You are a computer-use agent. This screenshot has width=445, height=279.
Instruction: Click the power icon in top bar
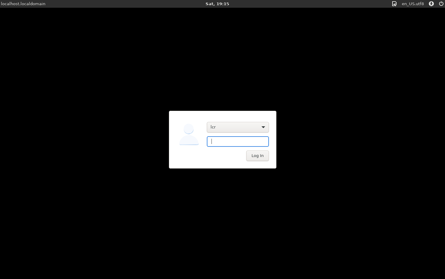(x=441, y=4)
